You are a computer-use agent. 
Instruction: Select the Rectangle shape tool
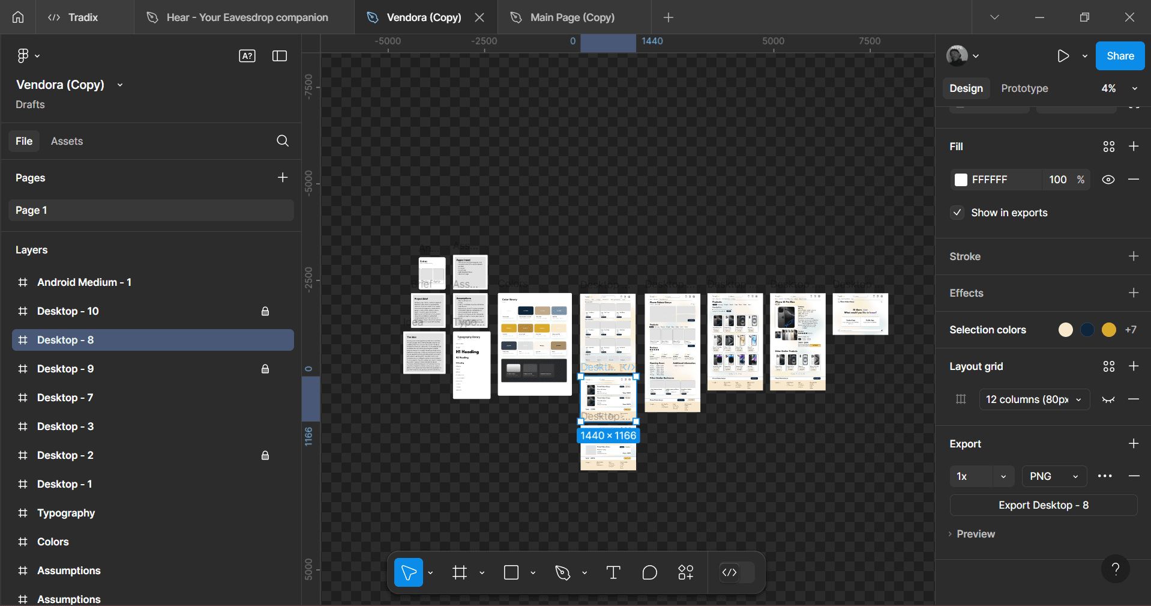coord(511,572)
